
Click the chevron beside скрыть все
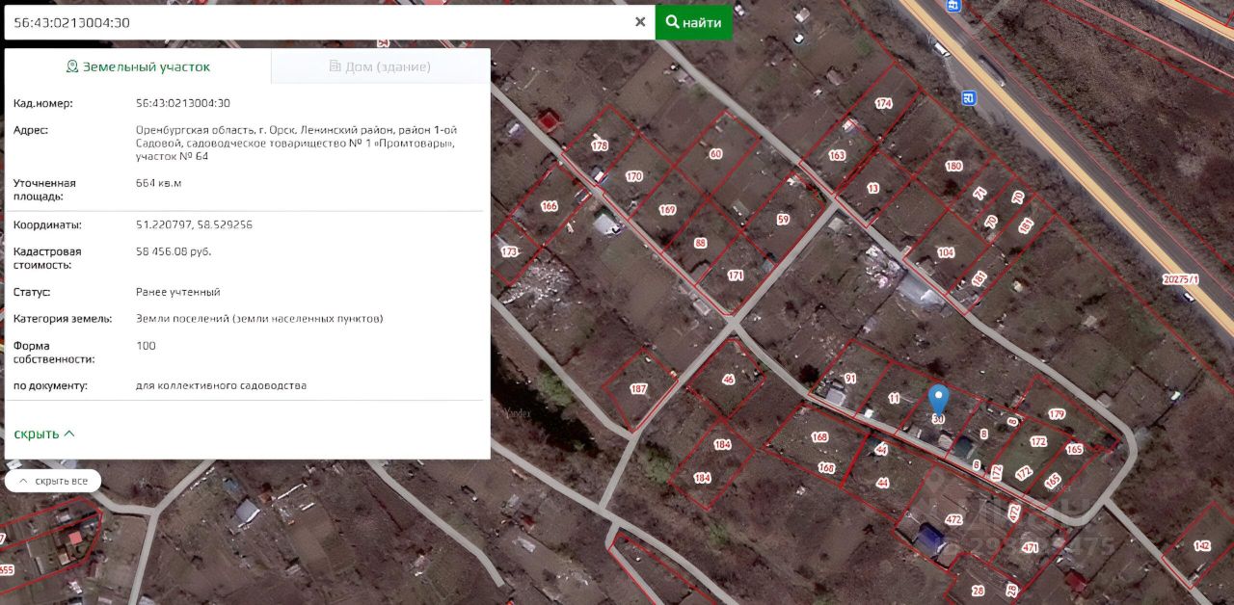click(23, 481)
